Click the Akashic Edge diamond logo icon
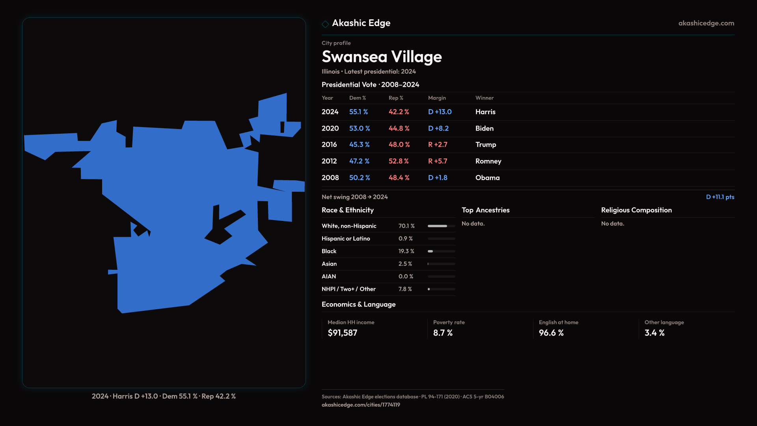Image resolution: width=757 pixels, height=426 pixels. tap(325, 24)
